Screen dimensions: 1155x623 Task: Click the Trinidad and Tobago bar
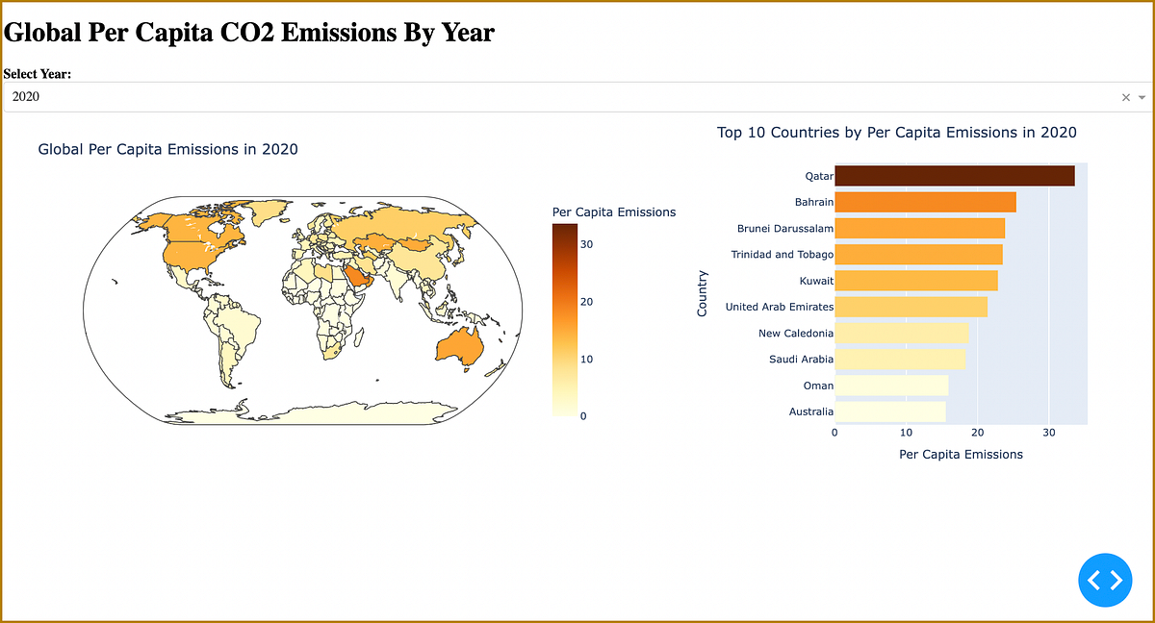[919, 254]
